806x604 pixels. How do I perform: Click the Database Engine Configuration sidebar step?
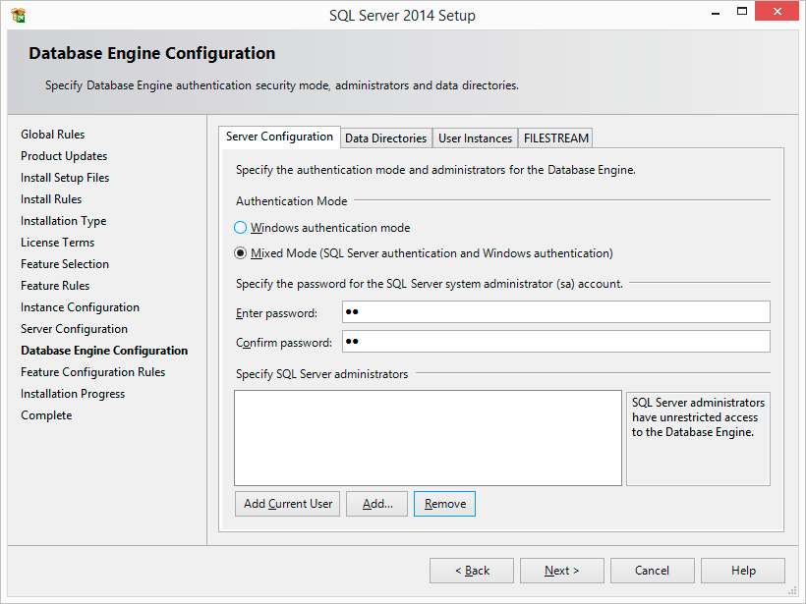click(x=104, y=351)
